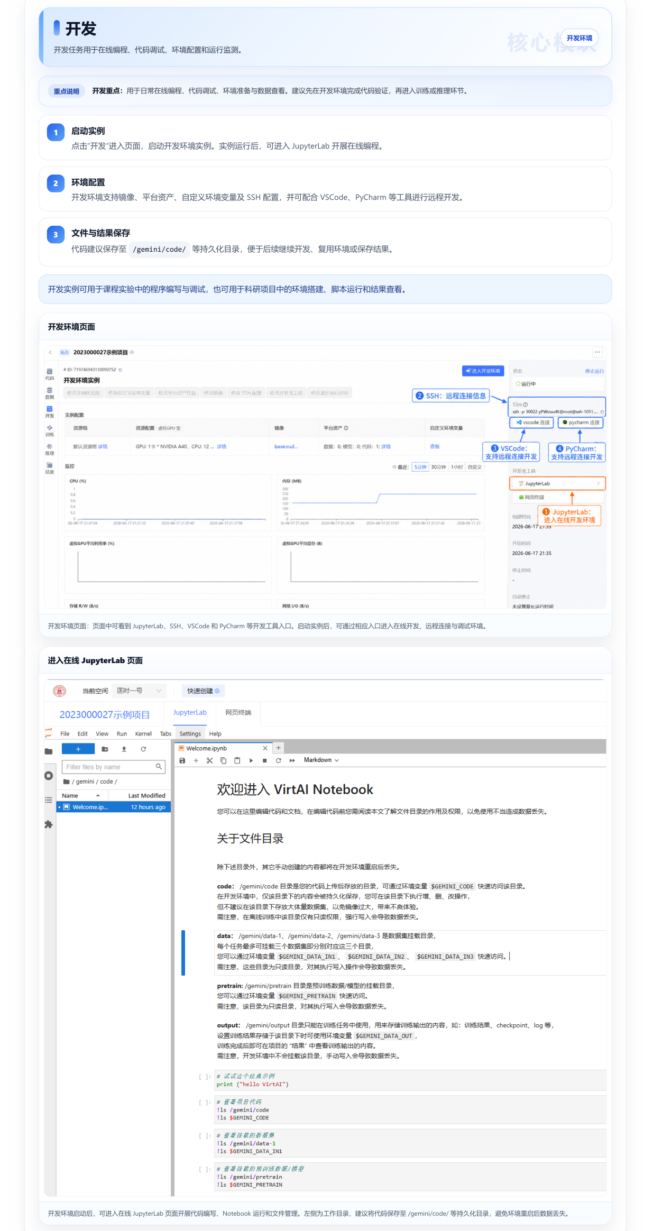
Task: Click the Filter files by name field
Action: tap(114, 767)
